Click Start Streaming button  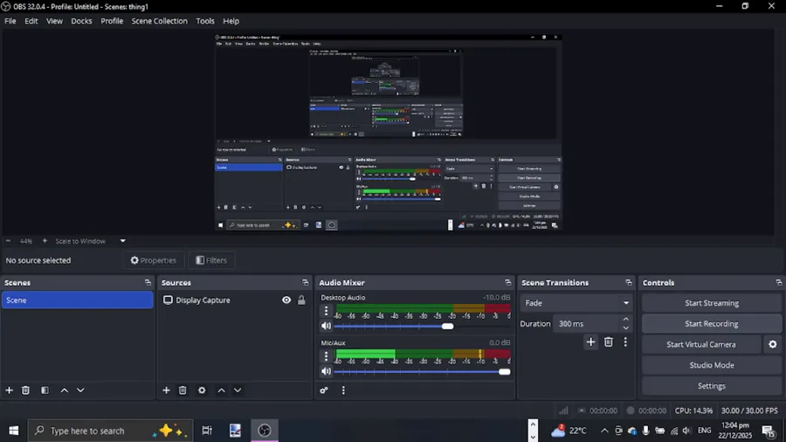711,303
